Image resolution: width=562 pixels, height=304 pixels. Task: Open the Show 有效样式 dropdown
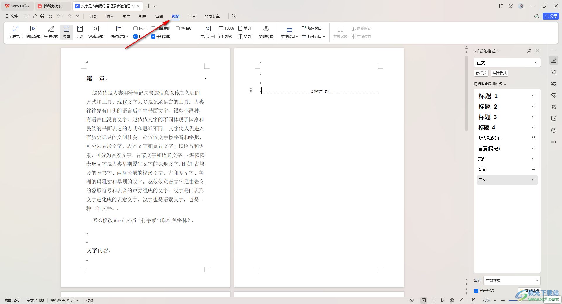(x=512, y=280)
